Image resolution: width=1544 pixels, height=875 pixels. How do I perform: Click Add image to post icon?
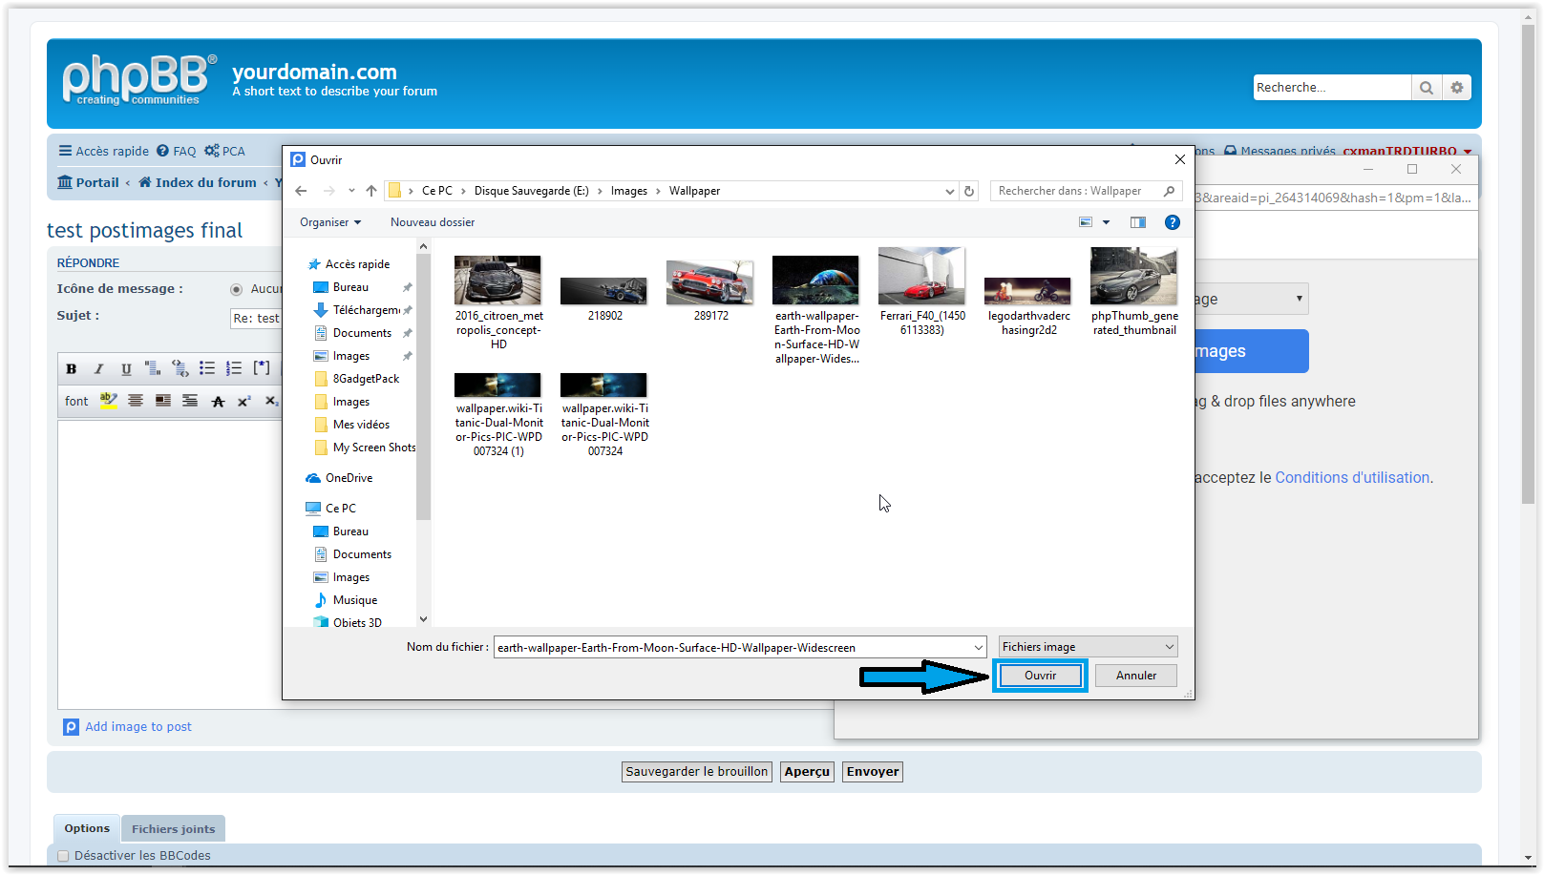pyautogui.click(x=72, y=727)
